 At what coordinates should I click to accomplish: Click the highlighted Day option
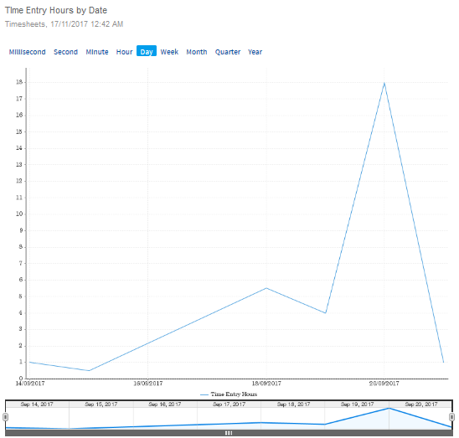pyautogui.click(x=147, y=51)
